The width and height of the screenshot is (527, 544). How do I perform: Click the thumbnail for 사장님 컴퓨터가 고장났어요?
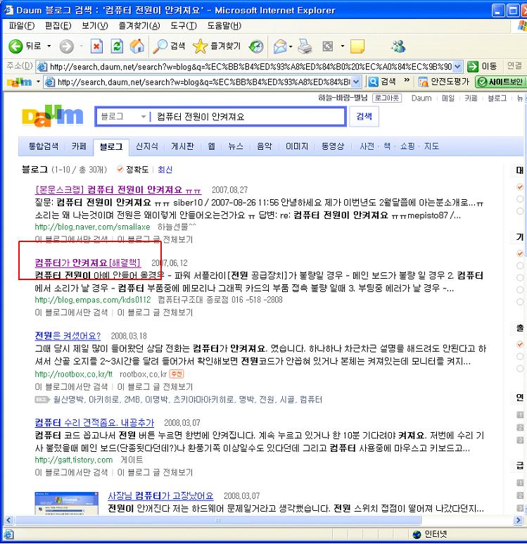pos(67,503)
